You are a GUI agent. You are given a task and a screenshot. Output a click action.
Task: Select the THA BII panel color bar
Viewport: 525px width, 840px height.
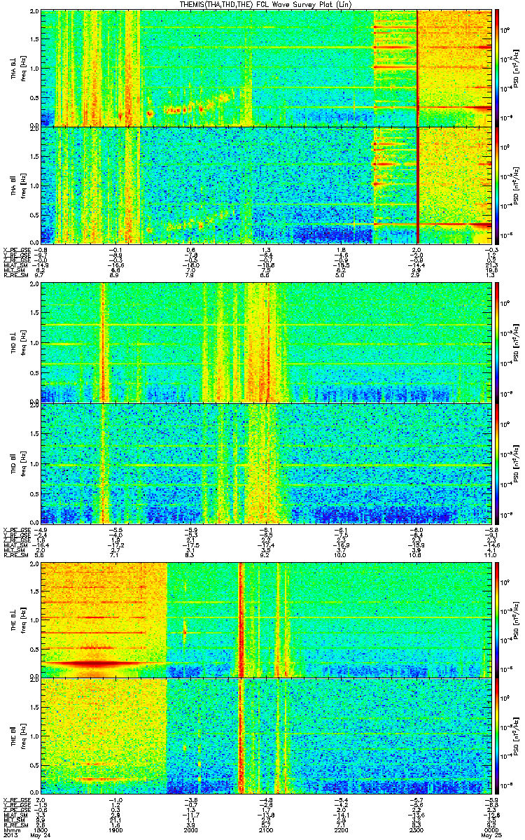(498, 185)
